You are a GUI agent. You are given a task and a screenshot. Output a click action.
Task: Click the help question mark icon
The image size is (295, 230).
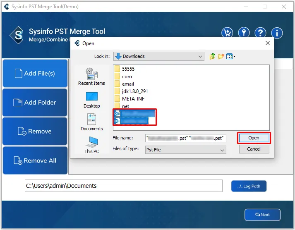(260, 33)
